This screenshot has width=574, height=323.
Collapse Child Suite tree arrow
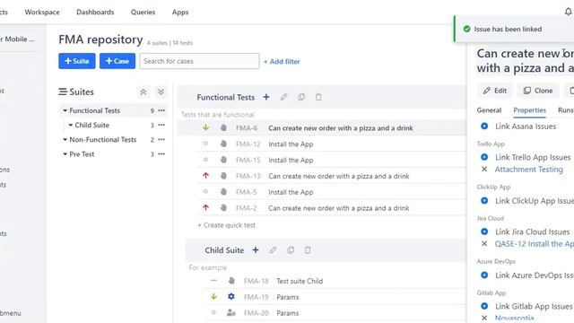tap(70, 126)
